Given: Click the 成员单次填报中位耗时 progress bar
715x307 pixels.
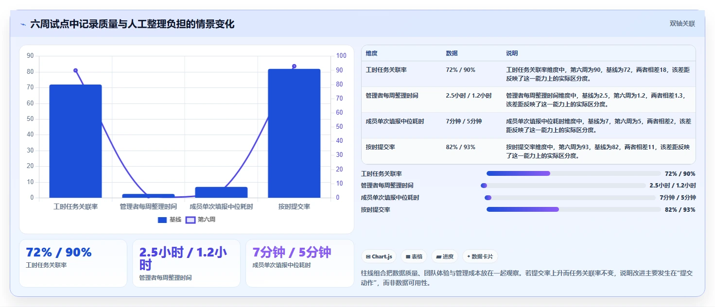Looking at the screenshot, I should click(x=570, y=198).
